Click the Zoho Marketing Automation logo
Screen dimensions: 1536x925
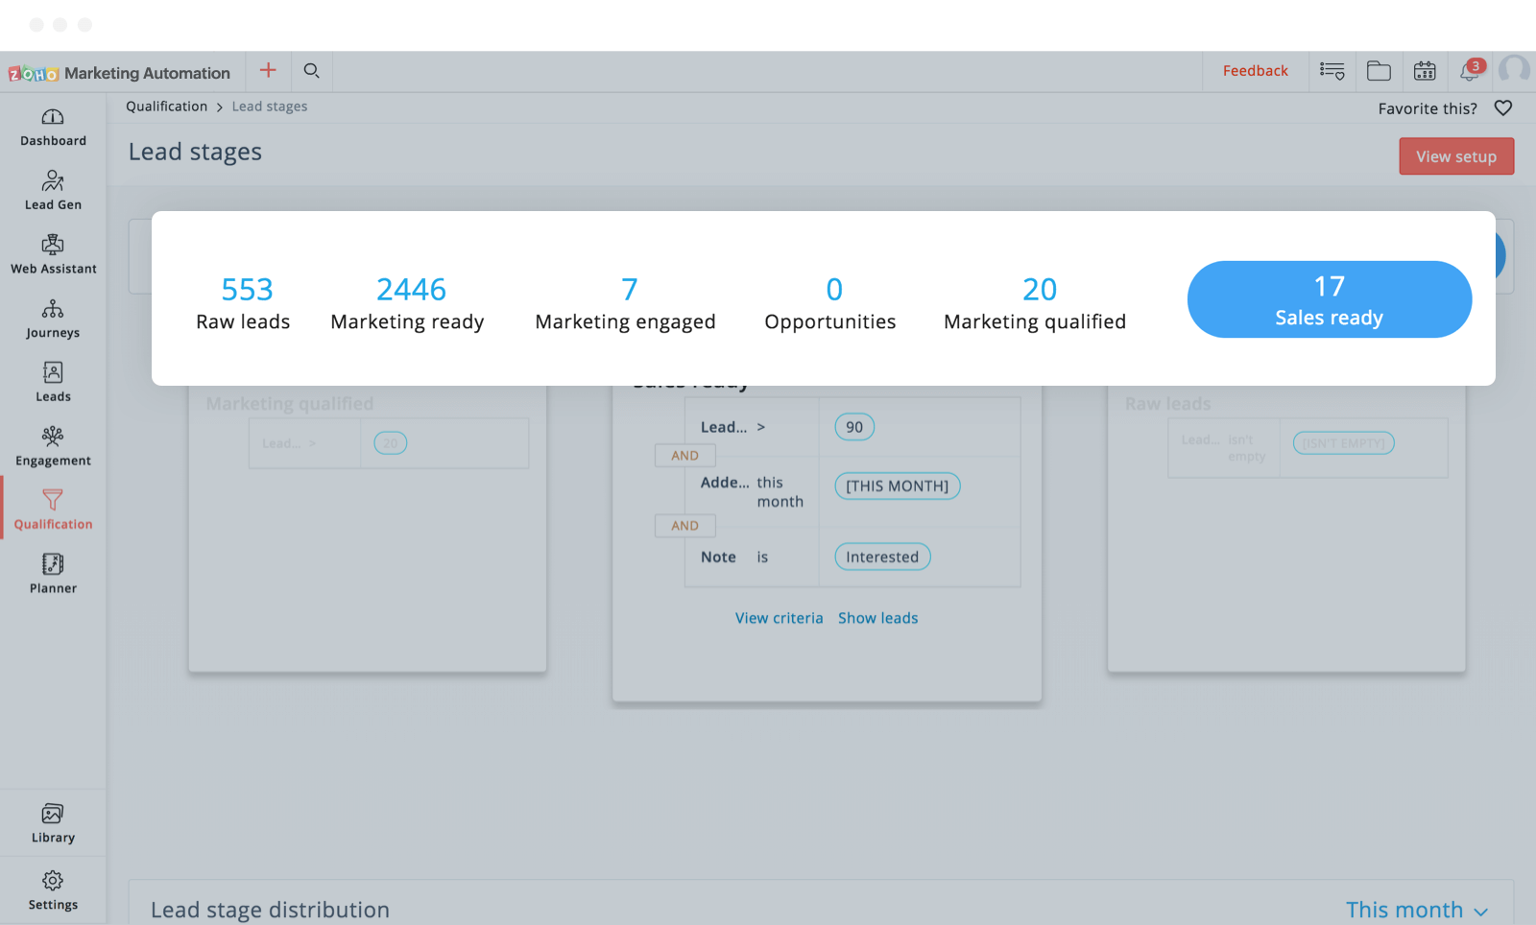120,73
